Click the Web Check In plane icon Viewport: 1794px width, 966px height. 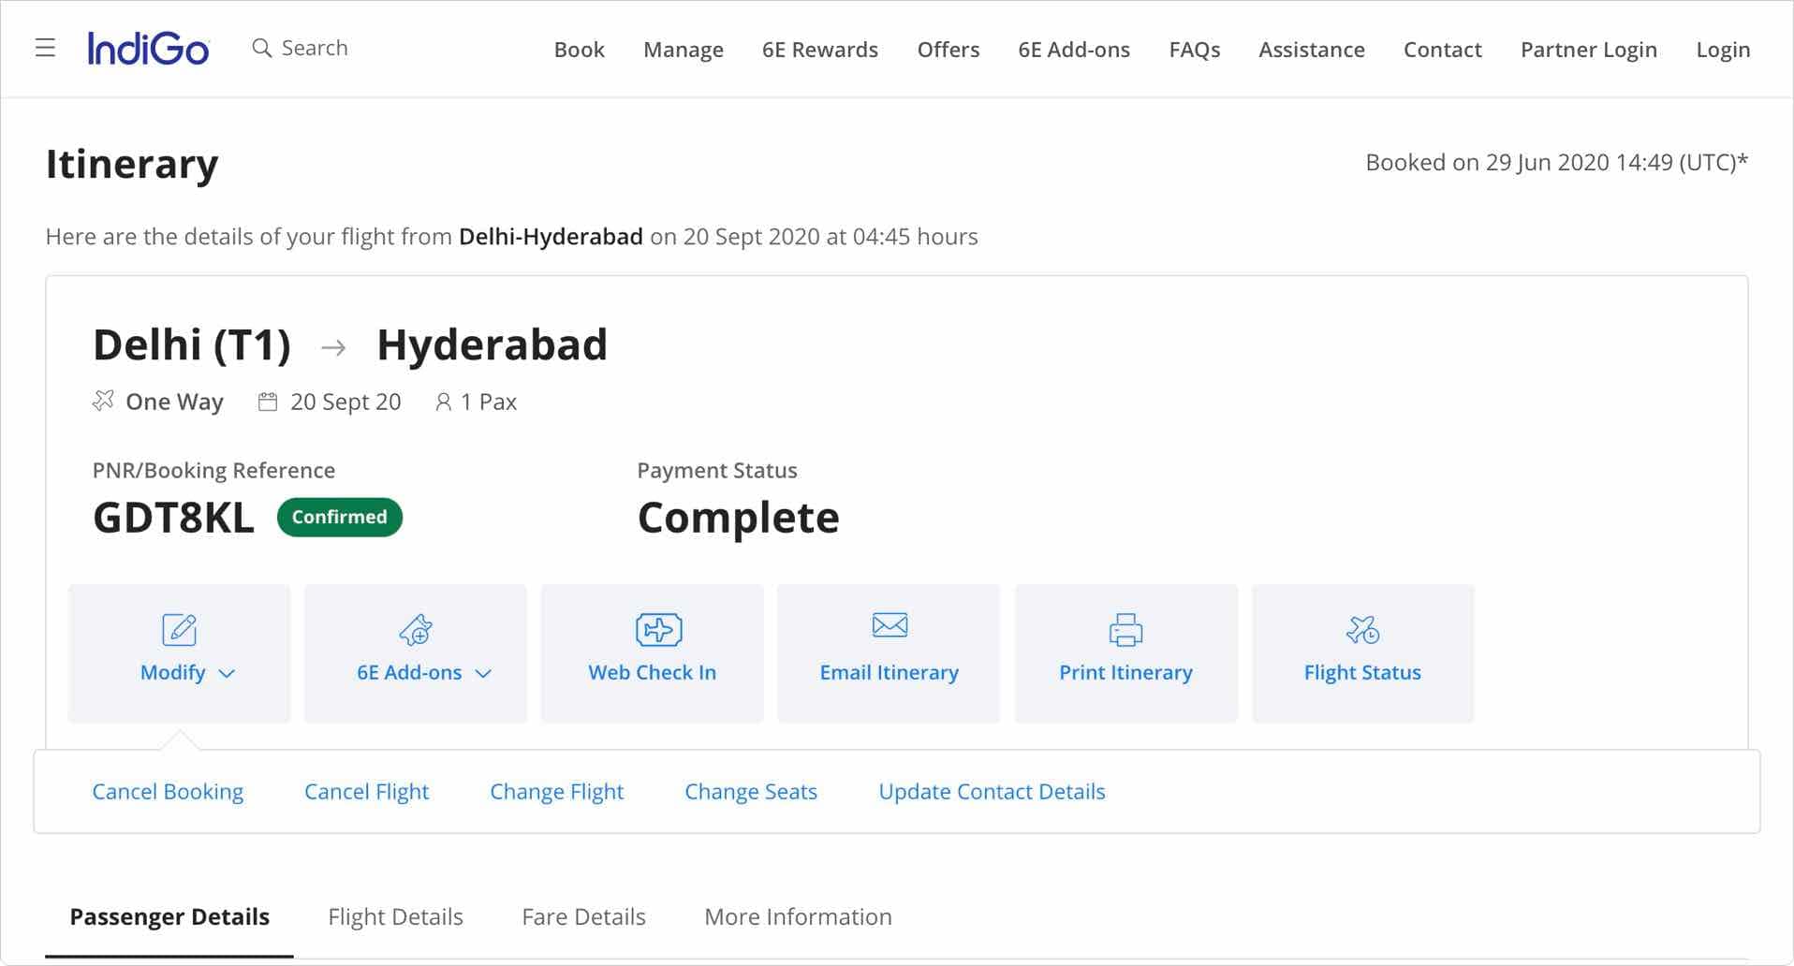(658, 629)
